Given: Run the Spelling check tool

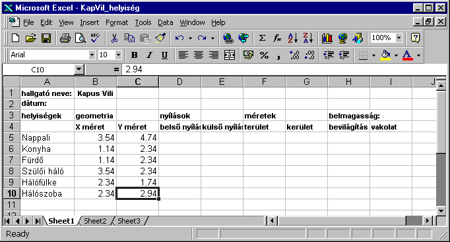Looking at the screenshot, I should coord(95,38).
